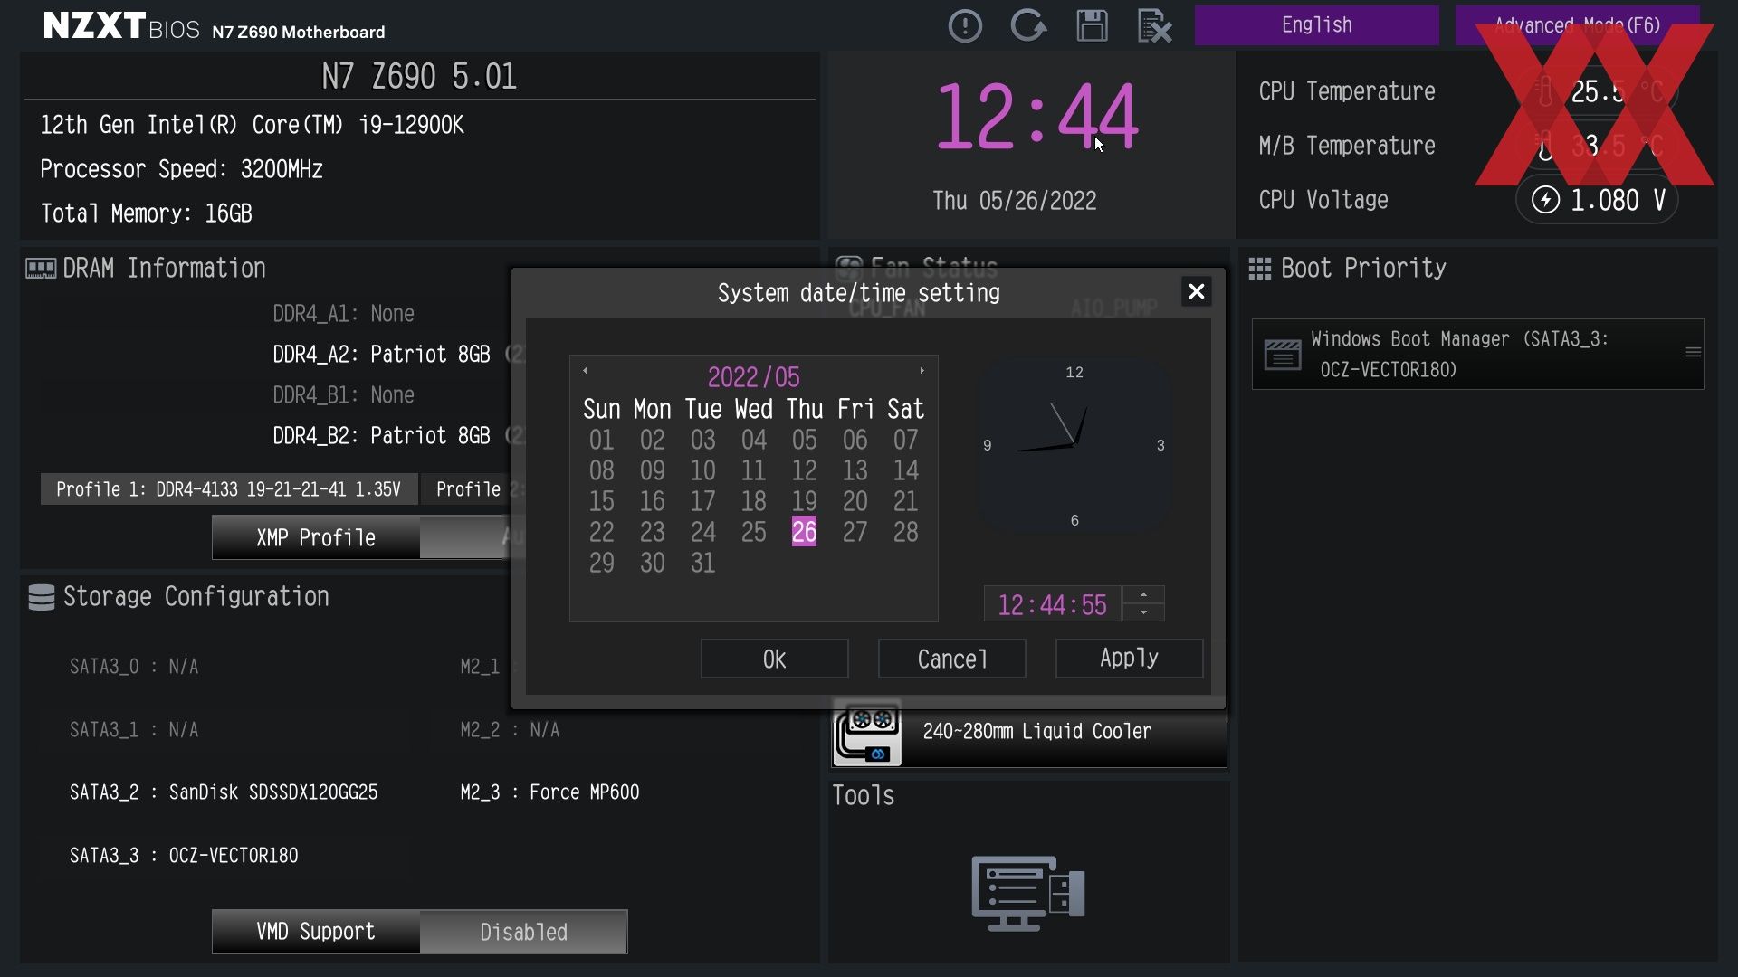
Task: Select day 15 in the calendar
Action: click(x=601, y=501)
